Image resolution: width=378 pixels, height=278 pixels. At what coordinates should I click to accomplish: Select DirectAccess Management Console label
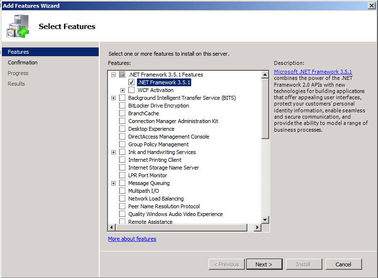(169, 137)
